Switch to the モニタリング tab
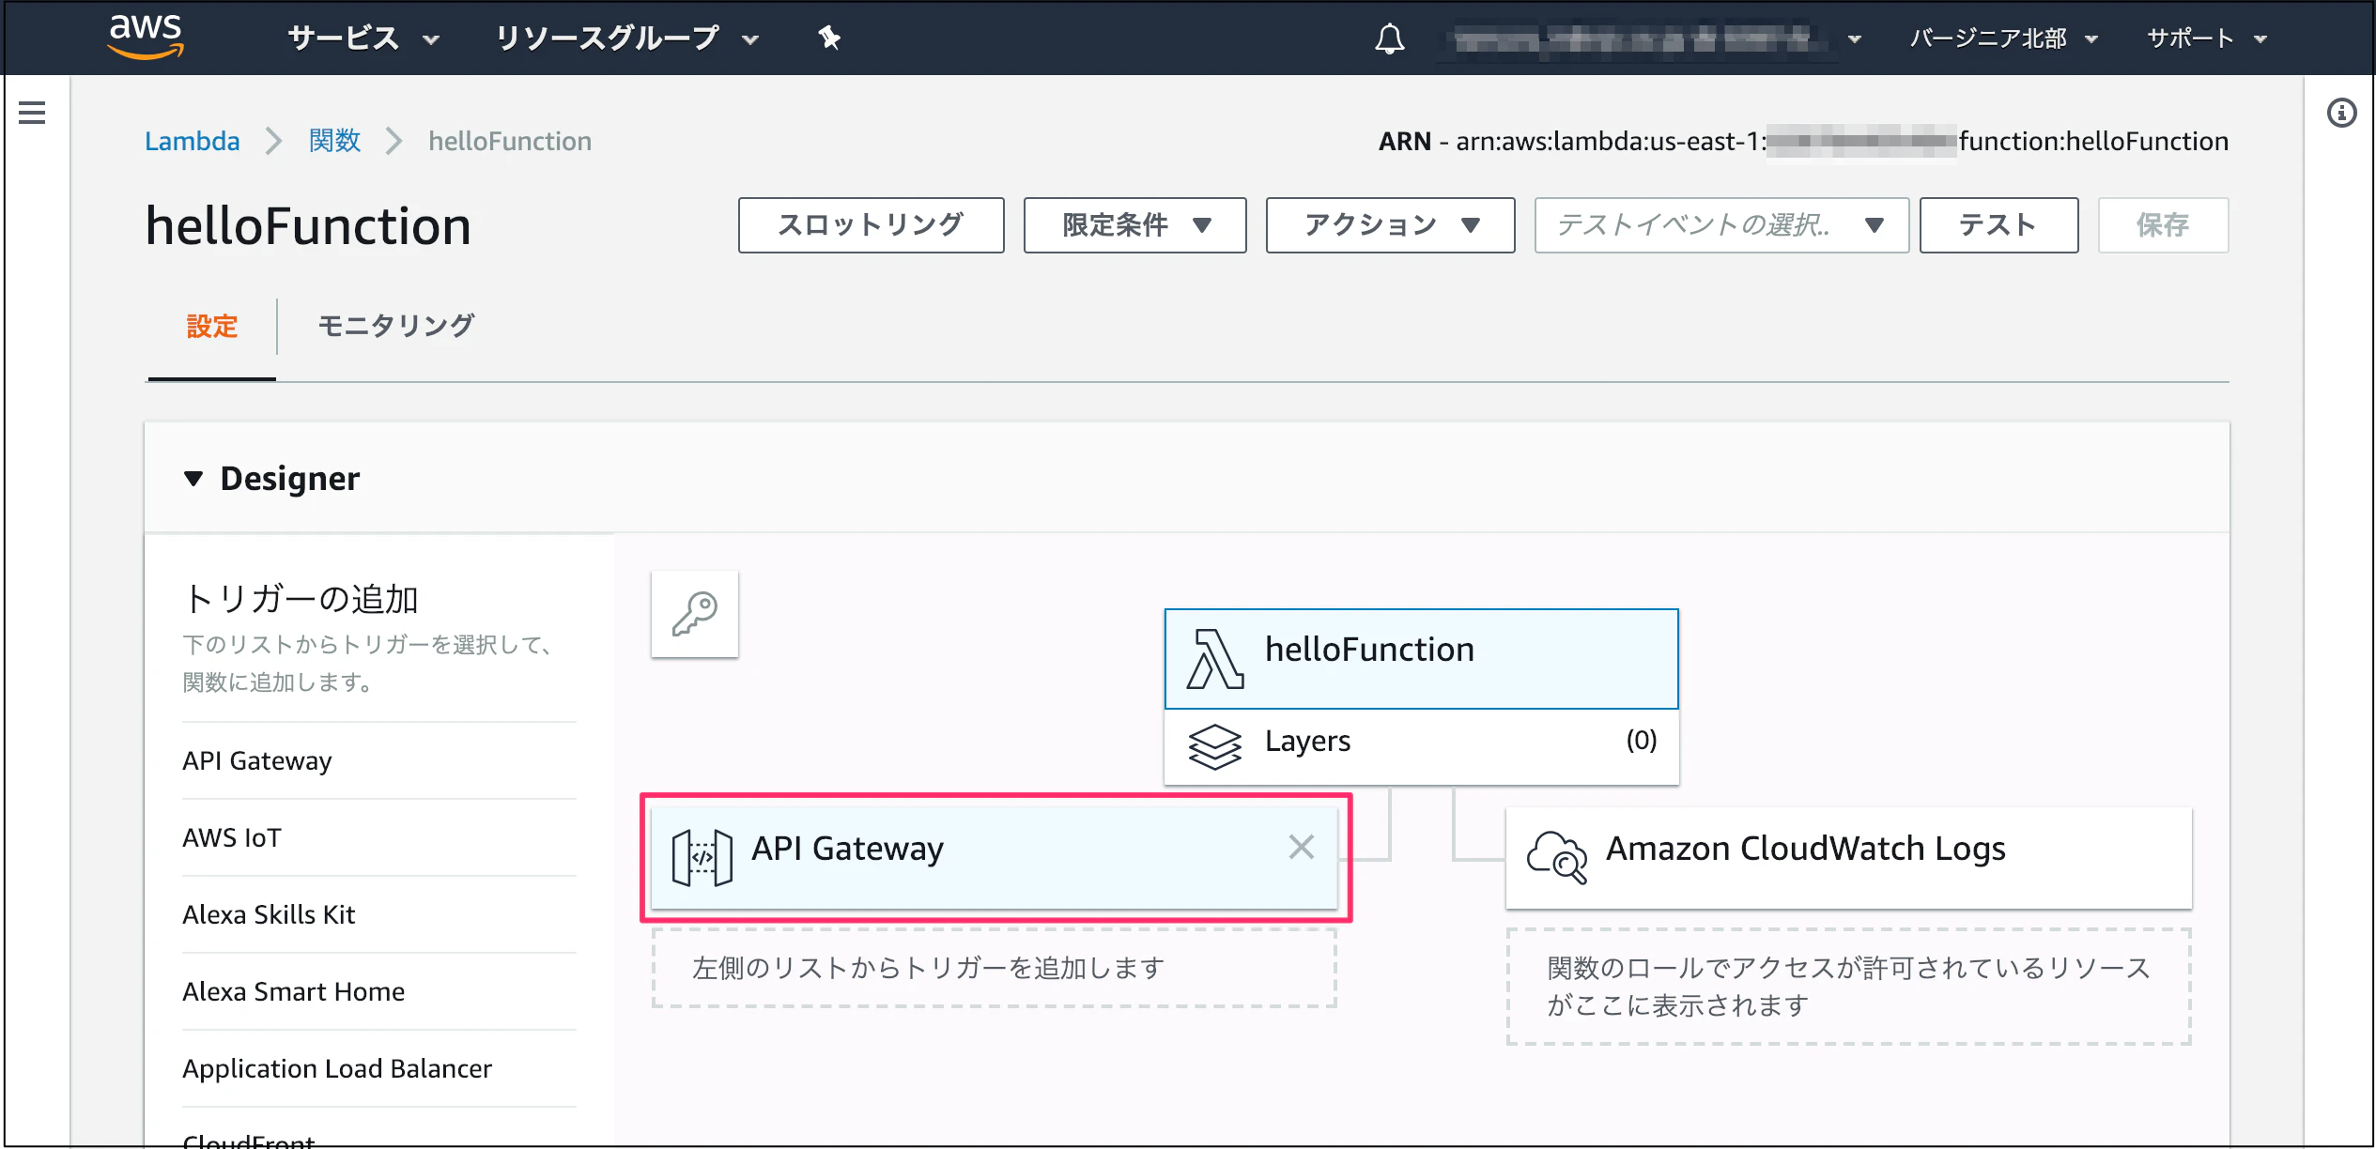This screenshot has height=1149, width=2376. click(x=396, y=327)
